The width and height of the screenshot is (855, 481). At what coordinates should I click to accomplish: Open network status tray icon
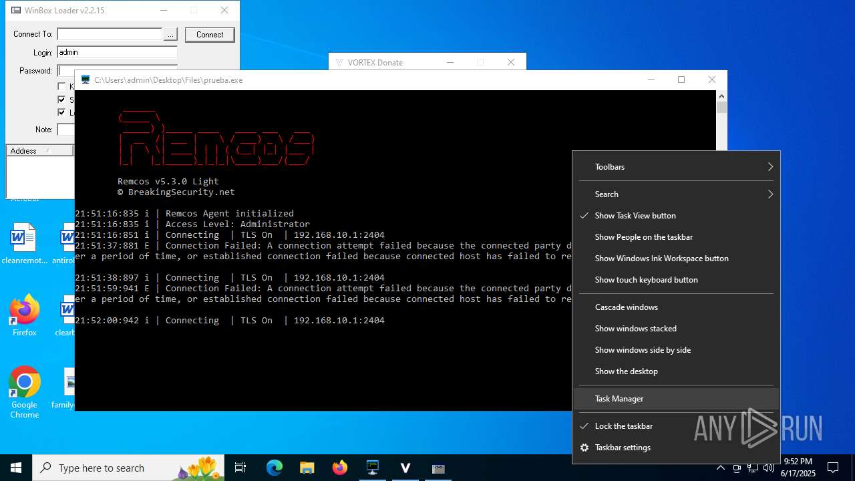coord(753,468)
